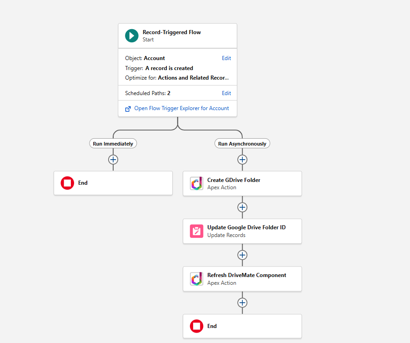Click the plus icon after Update Google Drive Folder ID
410x343 pixels.
[x=242, y=255]
